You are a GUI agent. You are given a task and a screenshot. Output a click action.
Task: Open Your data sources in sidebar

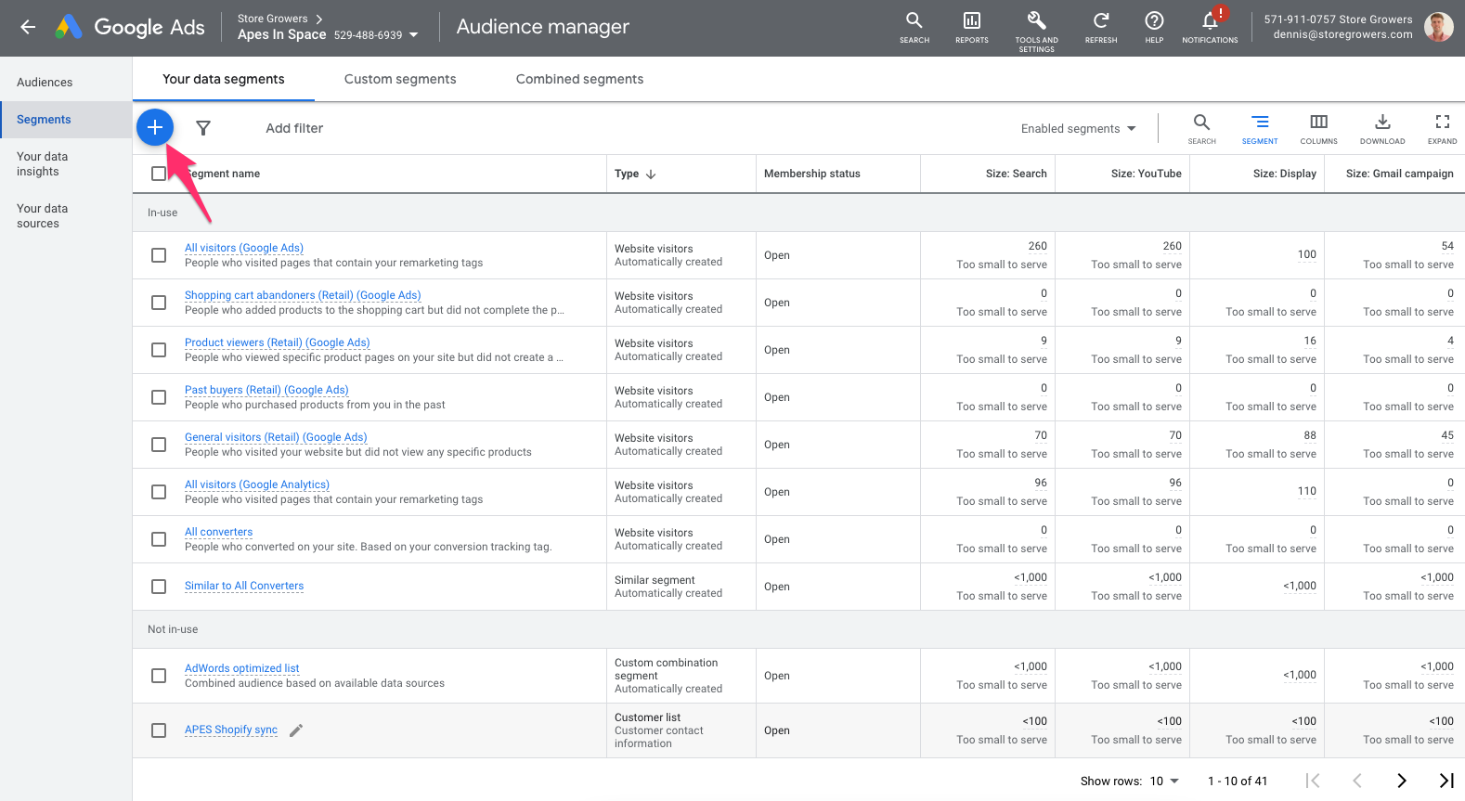pyautogui.click(x=66, y=216)
